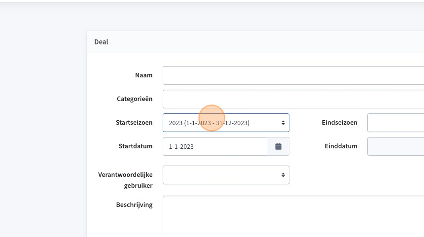Click the greyed Einddatum field
Image resolution: width=424 pixels, height=237 pixels.
point(395,146)
